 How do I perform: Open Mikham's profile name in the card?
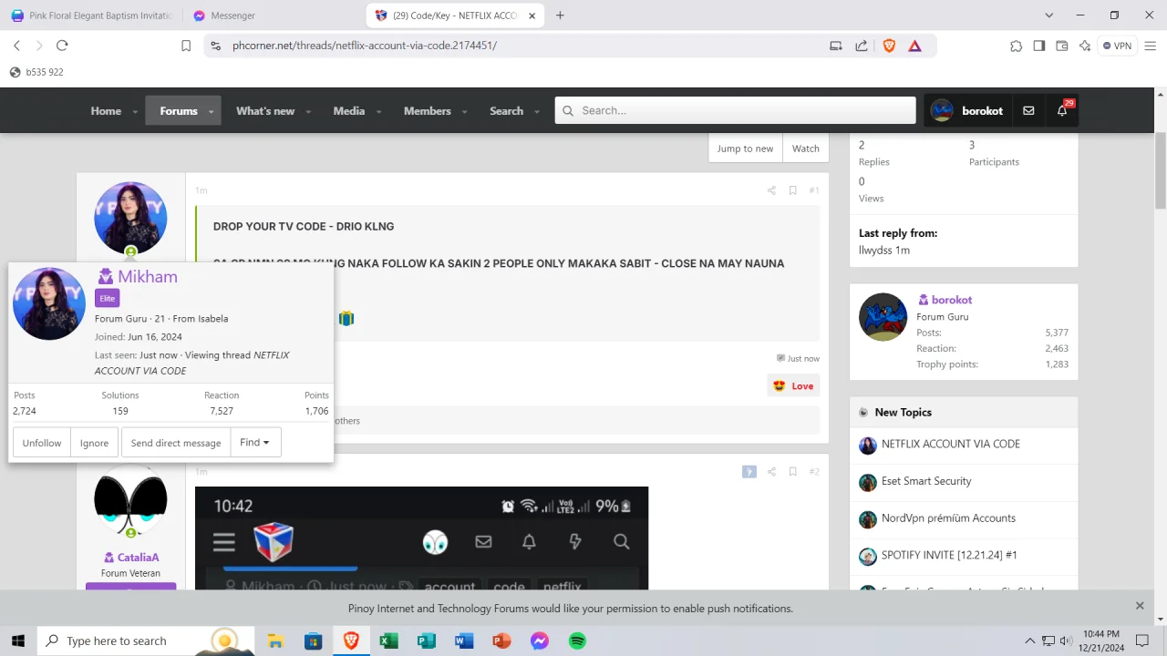click(x=148, y=276)
